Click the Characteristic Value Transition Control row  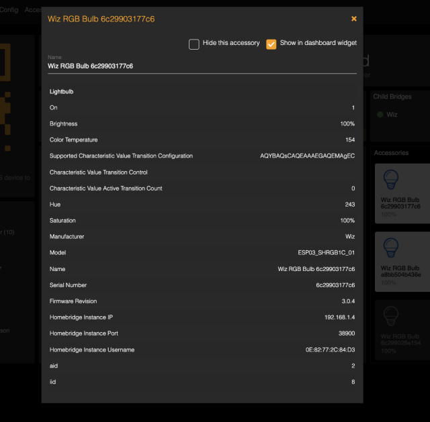tap(202, 172)
